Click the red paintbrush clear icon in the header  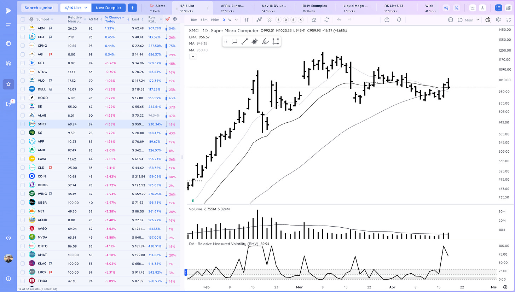168,19
